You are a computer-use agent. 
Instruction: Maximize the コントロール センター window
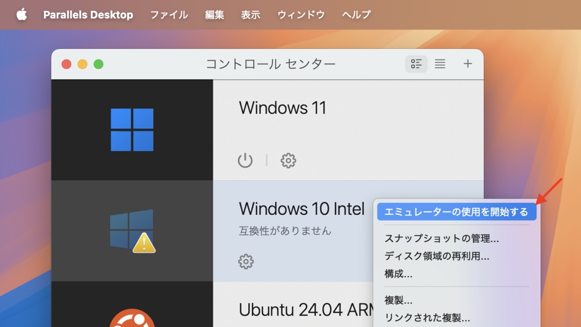[98, 64]
